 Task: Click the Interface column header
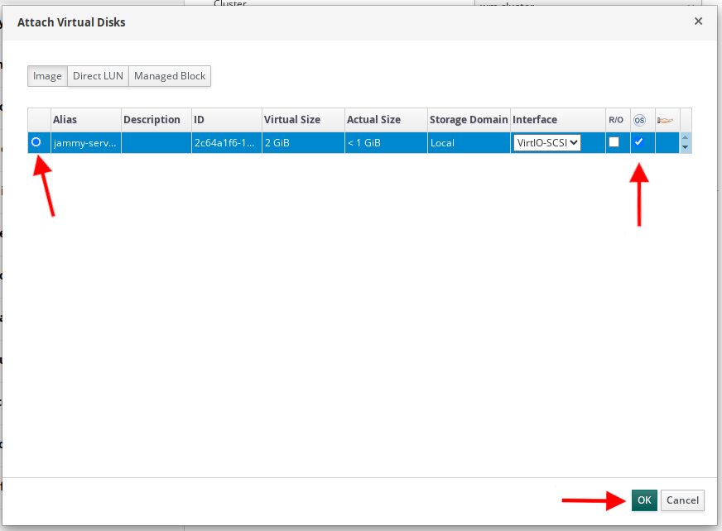click(556, 120)
